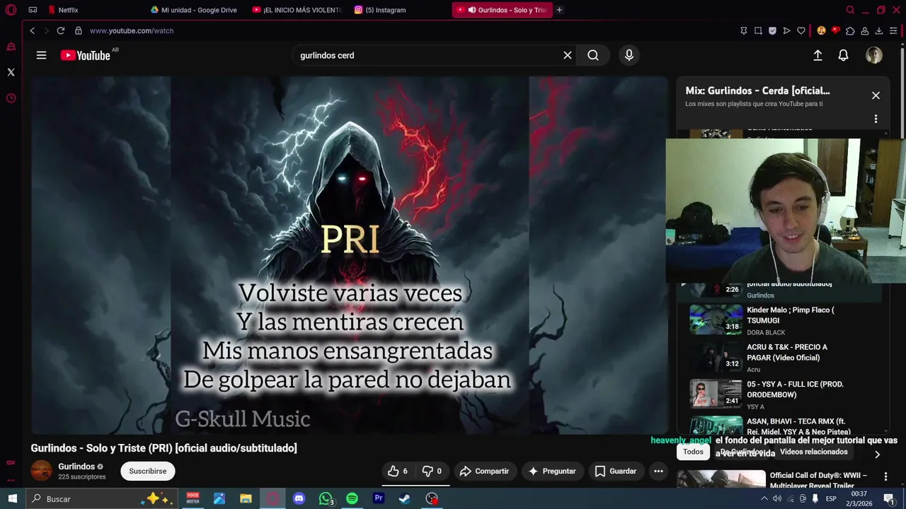Show hidden system tray icons chevron
Screen dimensions: 906x509
[x=764, y=498]
